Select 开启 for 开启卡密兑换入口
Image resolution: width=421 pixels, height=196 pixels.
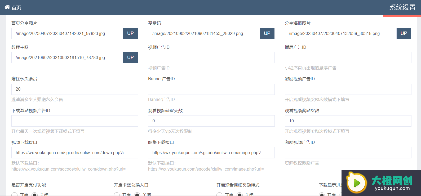(x=117, y=194)
